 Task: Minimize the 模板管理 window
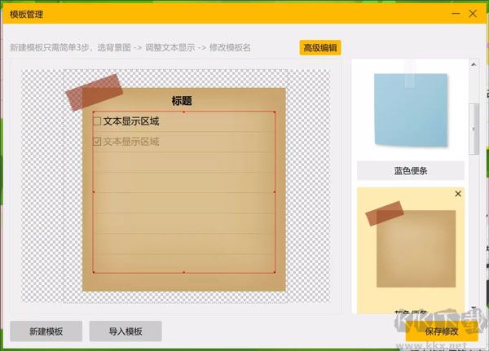456,14
